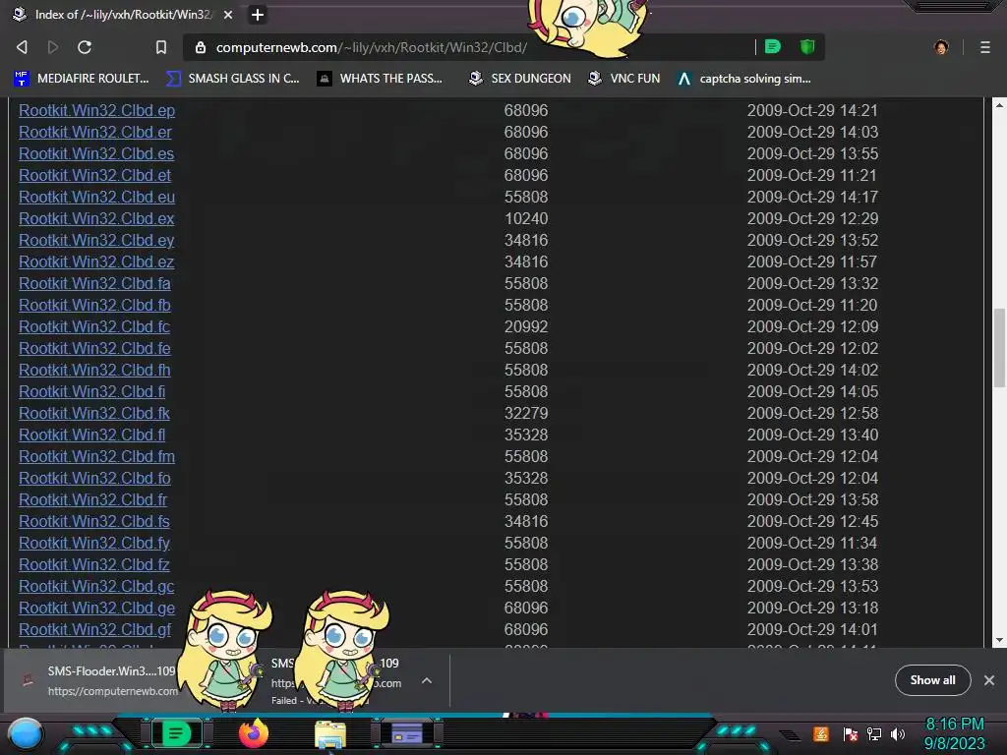Open link Rootkit.Win32.Clbd.fo
Viewport: 1007px width, 755px height.
94,479
